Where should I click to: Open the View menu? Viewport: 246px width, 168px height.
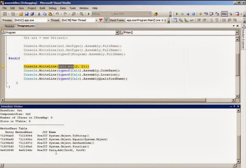21,8
